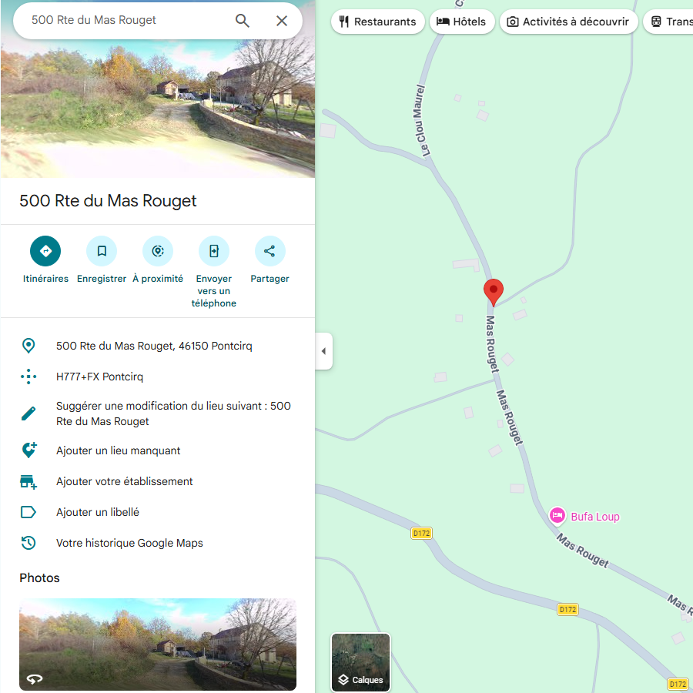693x693 pixels.
Task: Click the 500 Rte du Mas Rouget title
Action: click(108, 201)
